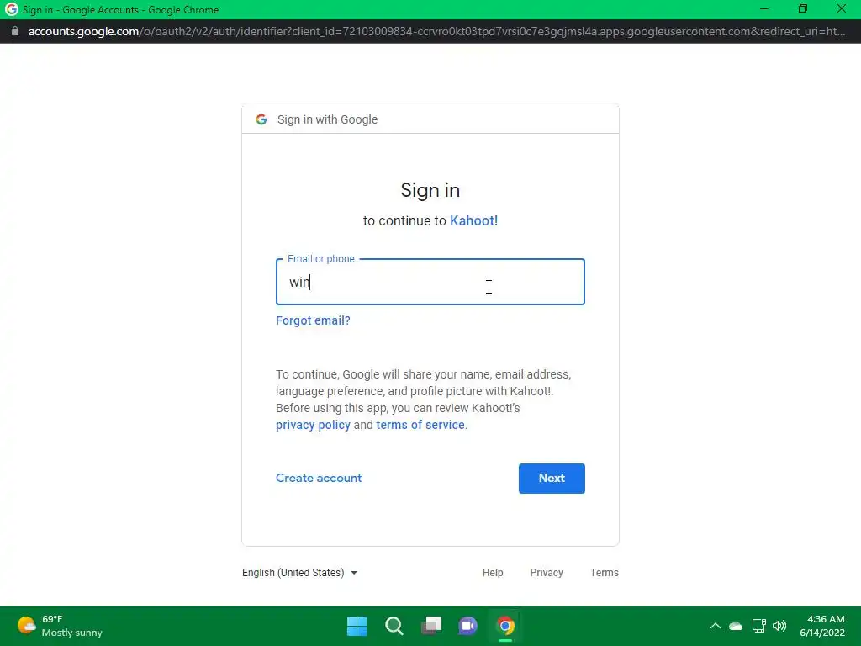
Task: Click the volume speaker tray icon
Action: (779, 626)
